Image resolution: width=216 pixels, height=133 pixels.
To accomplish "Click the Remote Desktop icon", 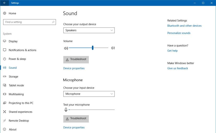I will pos(4,121).
